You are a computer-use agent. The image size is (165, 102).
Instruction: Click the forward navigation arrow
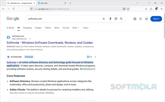pyautogui.click(x=8, y=9)
